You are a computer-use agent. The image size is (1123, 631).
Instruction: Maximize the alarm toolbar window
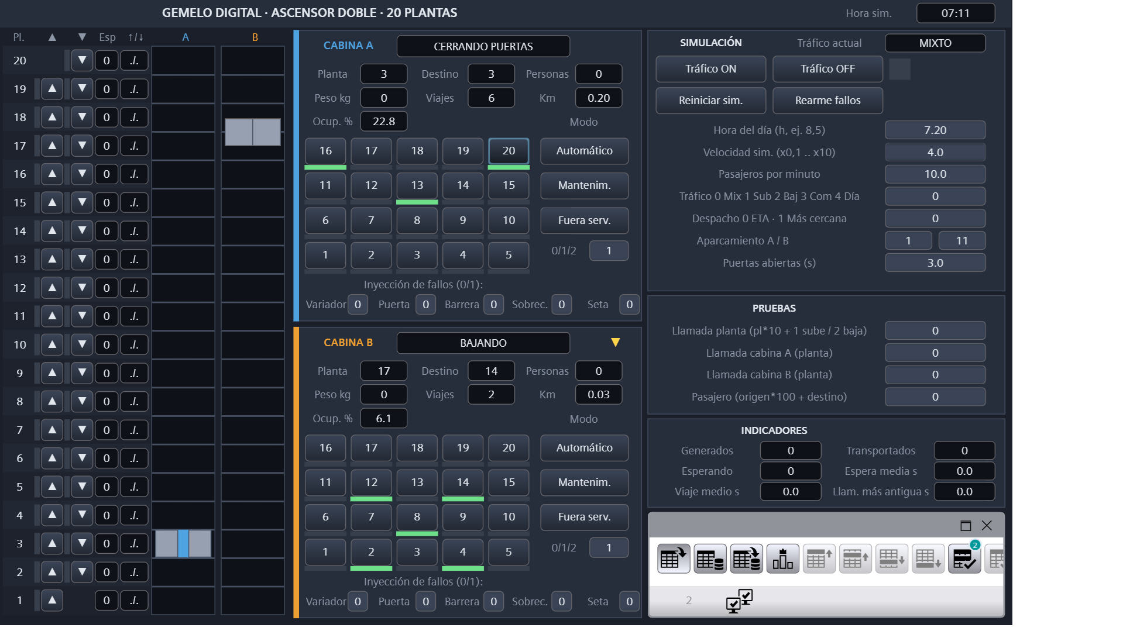966,526
